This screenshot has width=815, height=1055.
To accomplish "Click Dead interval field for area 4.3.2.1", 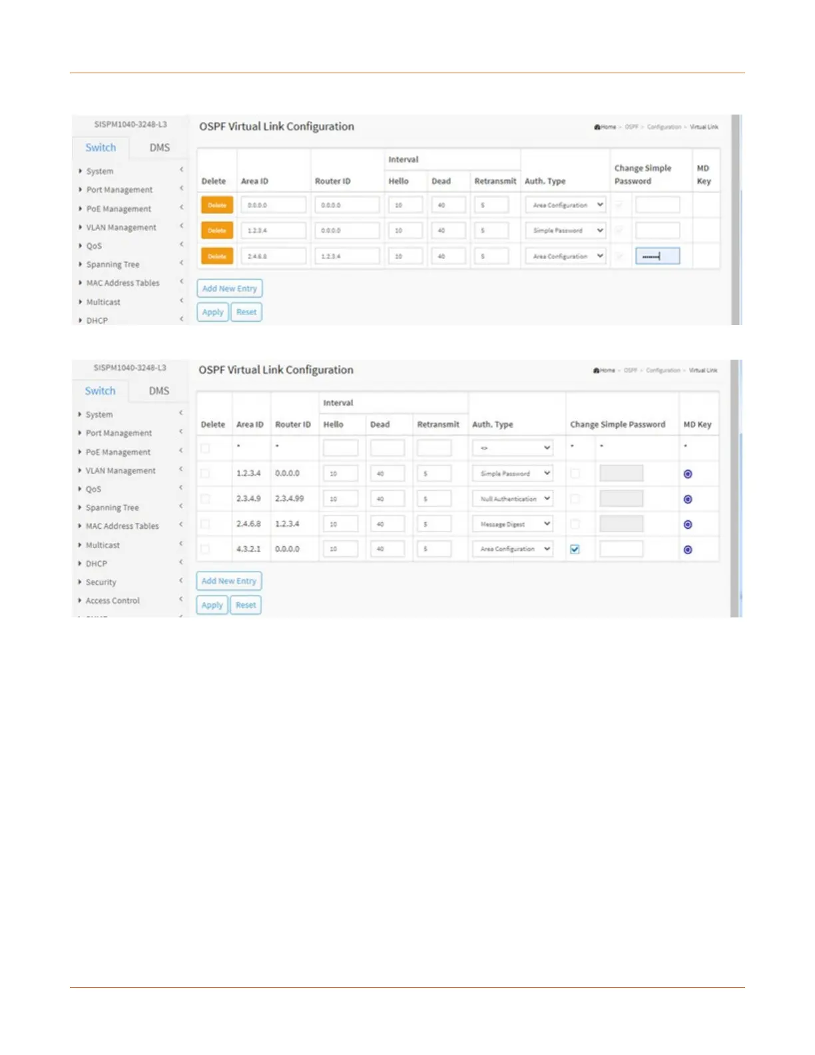I will (x=388, y=549).
